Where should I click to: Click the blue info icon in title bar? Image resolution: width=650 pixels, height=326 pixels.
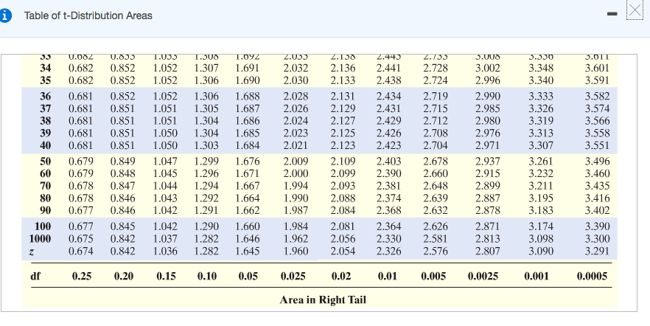[8, 15]
